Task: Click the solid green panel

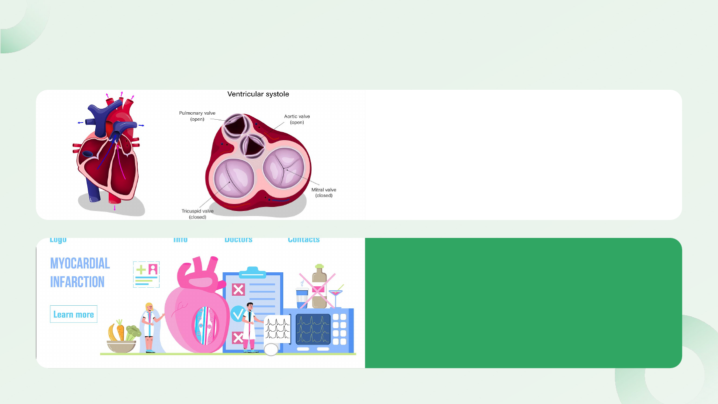Action: [x=523, y=303]
